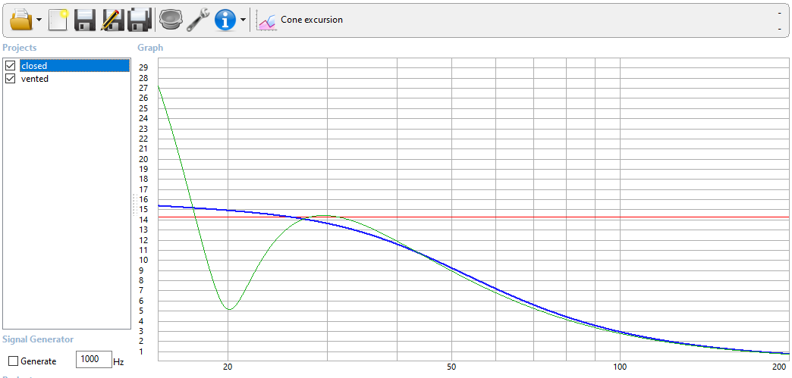The width and height of the screenshot is (792, 378).
Task: Click the graph type chart icon
Action: (x=266, y=20)
